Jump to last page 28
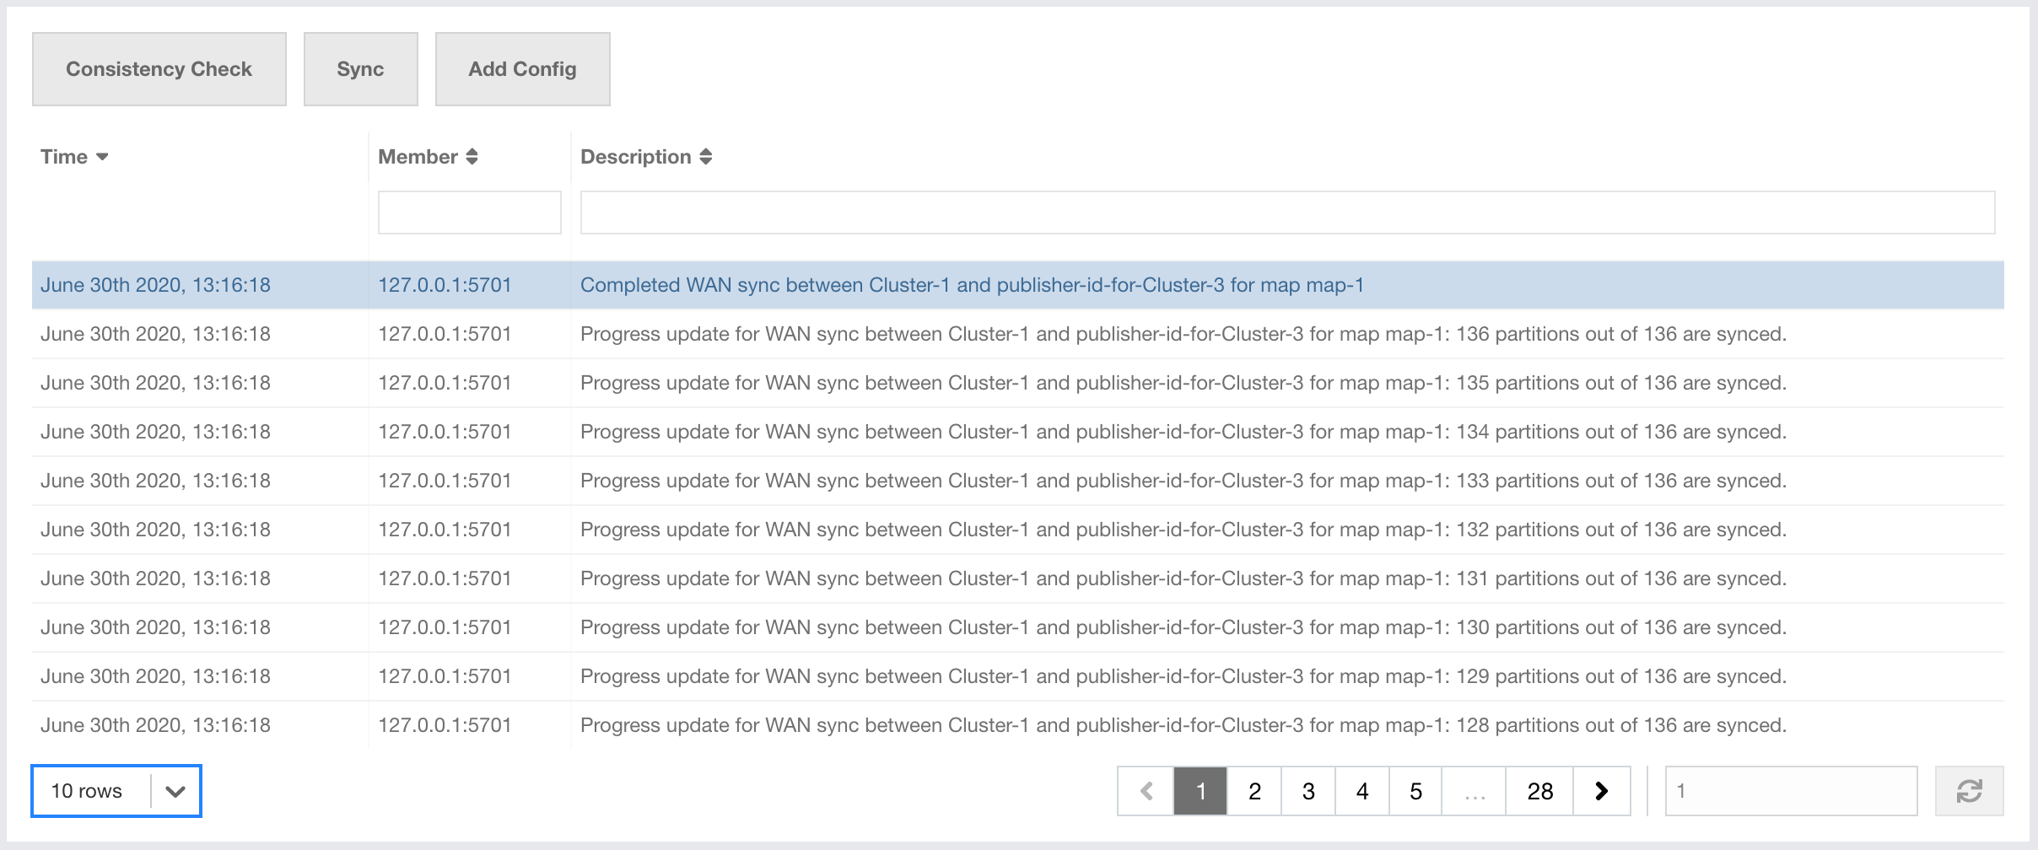The width and height of the screenshot is (2038, 850). pos(1539,791)
